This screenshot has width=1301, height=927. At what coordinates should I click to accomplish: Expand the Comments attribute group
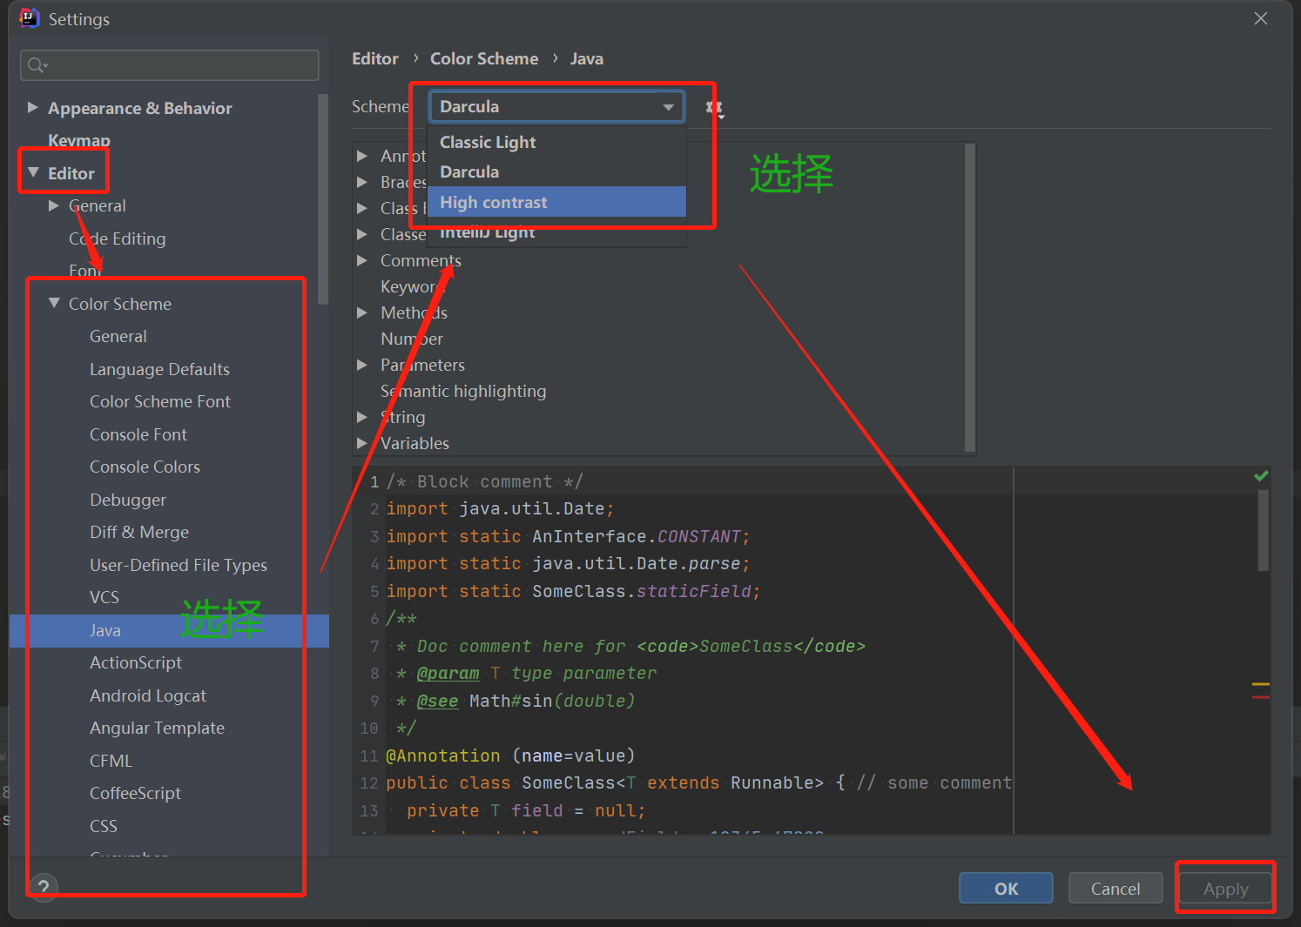tap(362, 260)
